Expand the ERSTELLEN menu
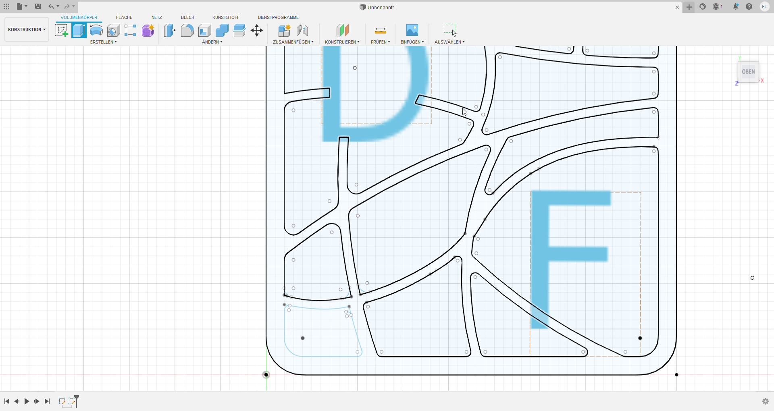774x411 pixels. pos(103,42)
